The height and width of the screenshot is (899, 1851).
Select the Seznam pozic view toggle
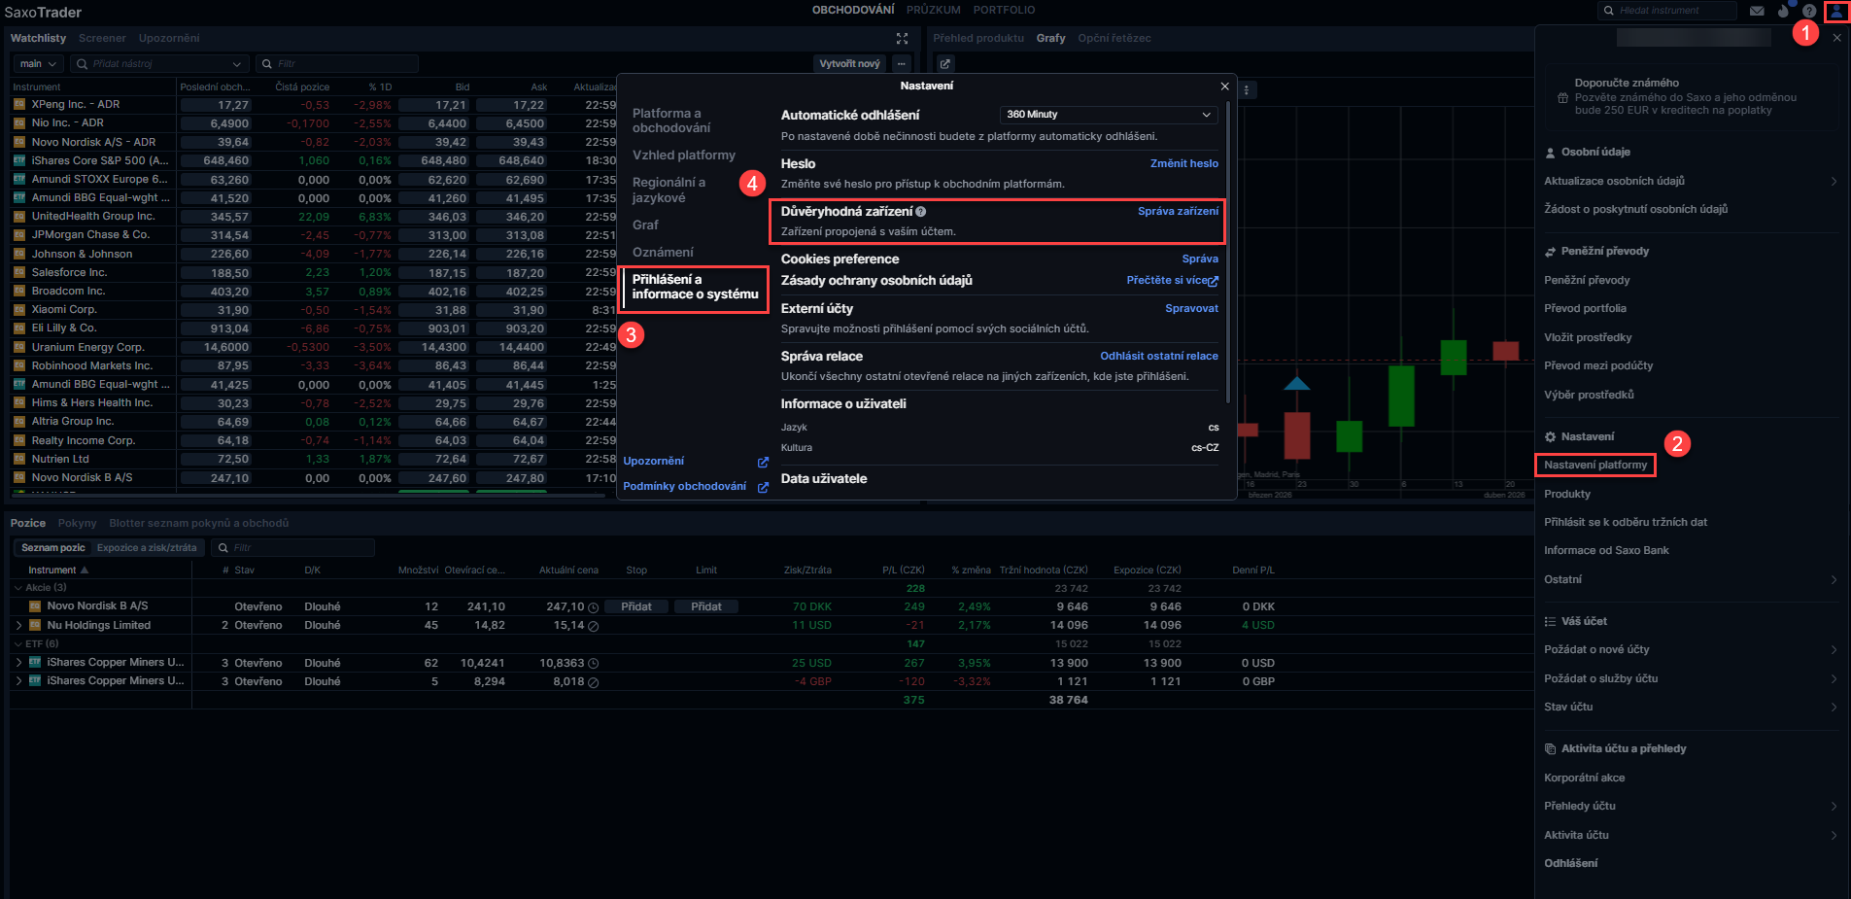(x=53, y=548)
